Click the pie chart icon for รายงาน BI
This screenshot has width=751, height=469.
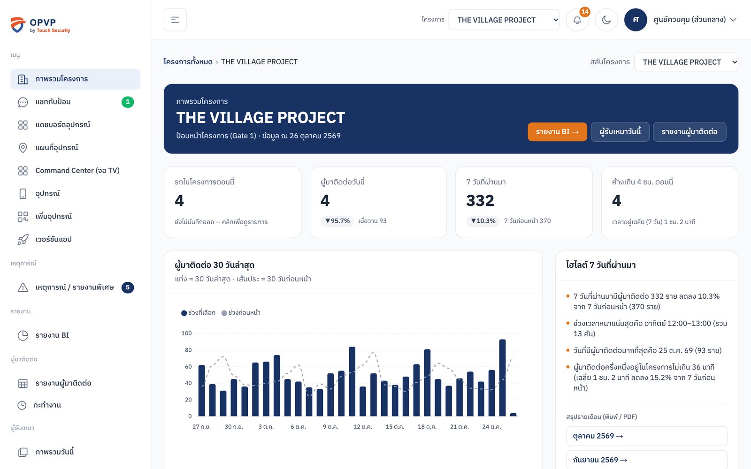pos(23,335)
